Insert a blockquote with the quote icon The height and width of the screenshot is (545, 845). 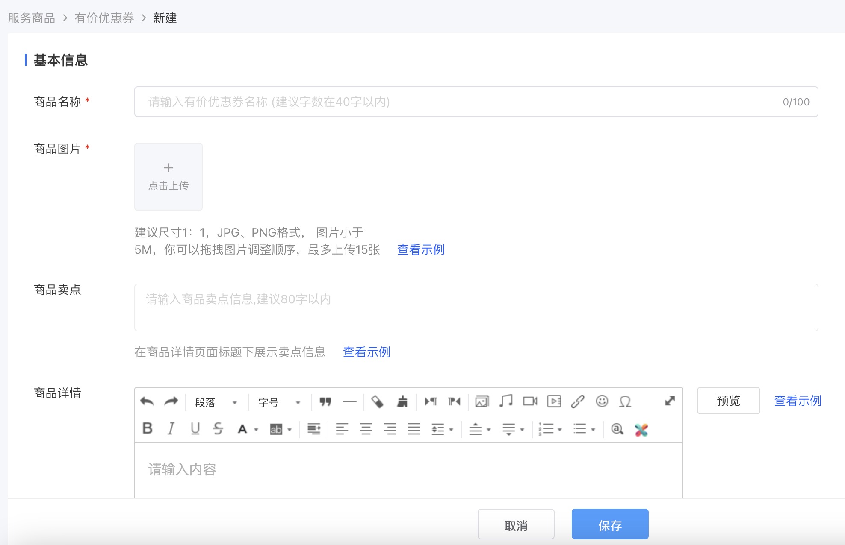click(325, 401)
